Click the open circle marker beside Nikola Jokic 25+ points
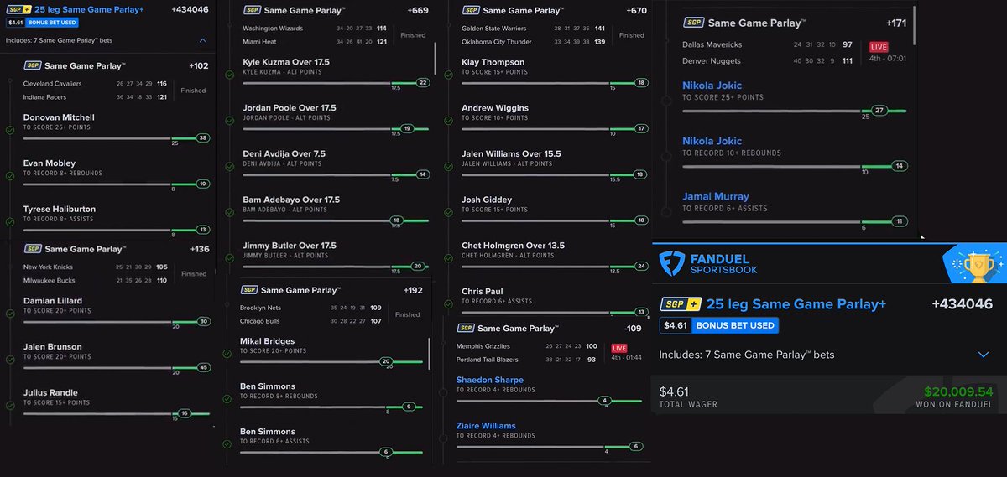The width and height of the screenshot is (1007, 477). (x=666, y=101)
